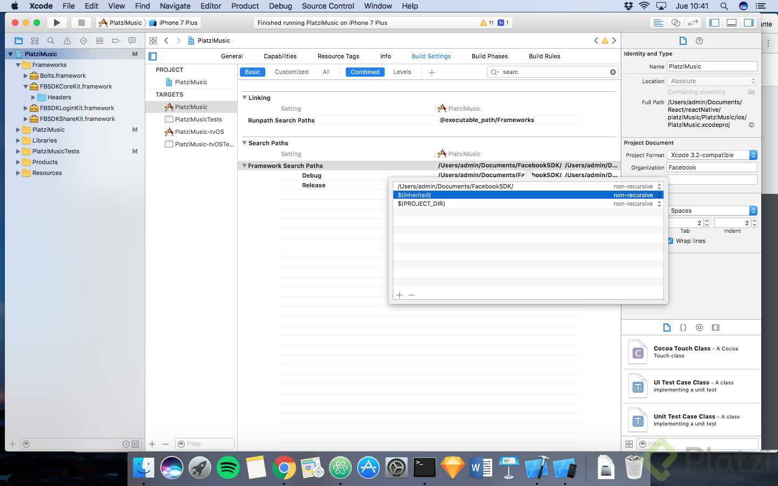Open Sketch from the Dock
The height and width of the screenshot is (486, 778).
point(453,468)
